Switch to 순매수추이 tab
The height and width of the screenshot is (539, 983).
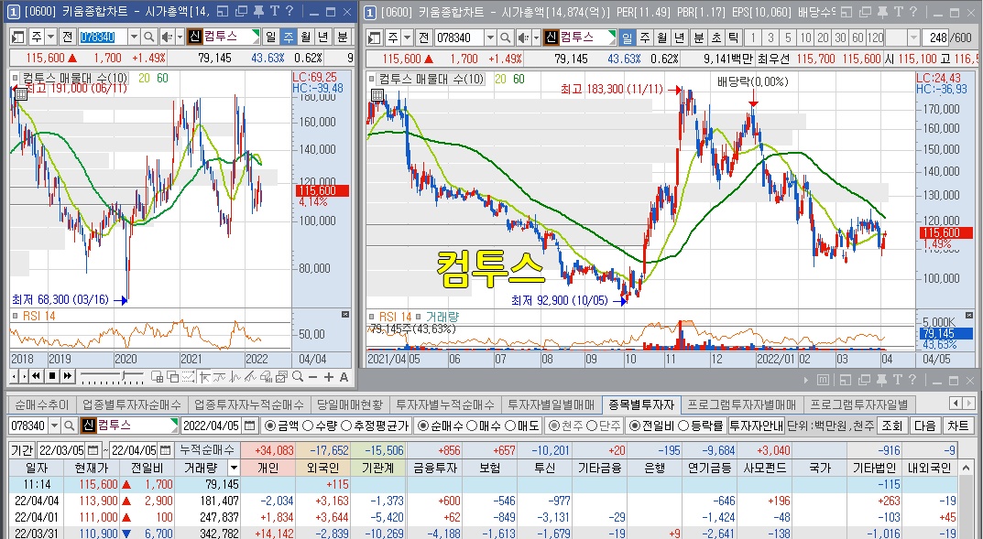pos(41,404)
